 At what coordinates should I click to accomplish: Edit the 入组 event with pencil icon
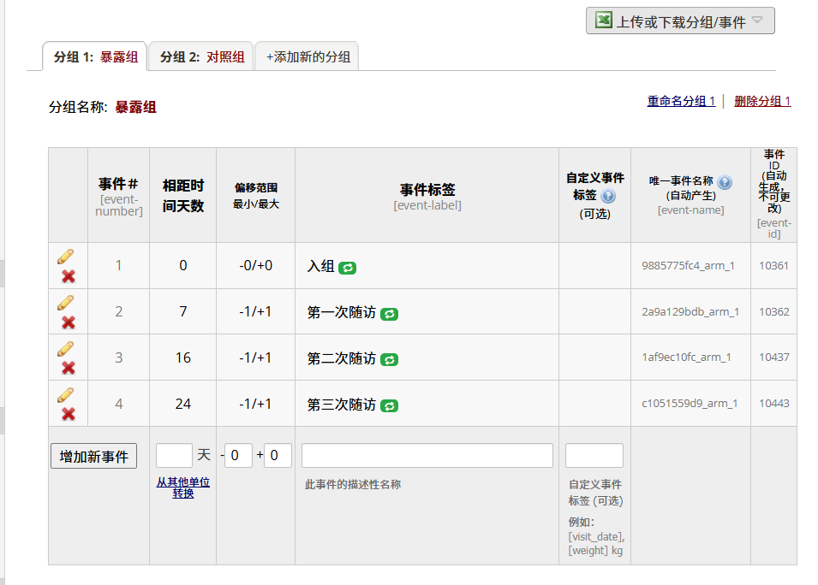coord(66,257)
